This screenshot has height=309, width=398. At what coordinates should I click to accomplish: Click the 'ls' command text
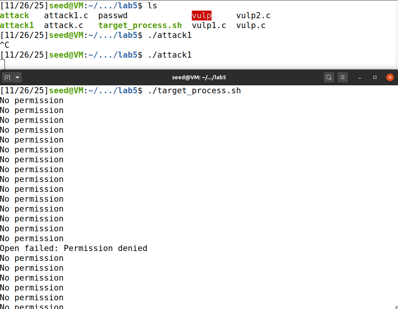152,6
